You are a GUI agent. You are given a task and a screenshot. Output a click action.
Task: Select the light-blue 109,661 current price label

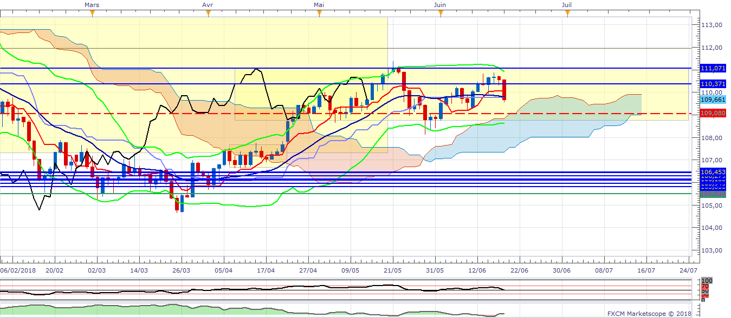click(713, 100)
